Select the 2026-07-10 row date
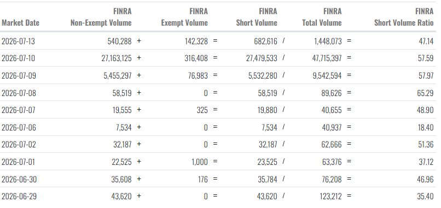Screen dimensions: 441x208 pyautogui.click(x=18, y=58)
